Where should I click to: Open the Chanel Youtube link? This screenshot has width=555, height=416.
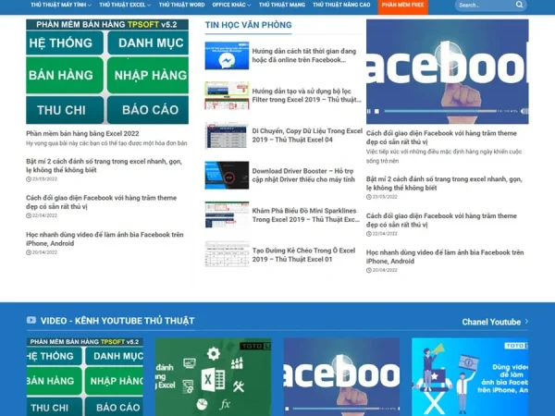tap(495, 322)
